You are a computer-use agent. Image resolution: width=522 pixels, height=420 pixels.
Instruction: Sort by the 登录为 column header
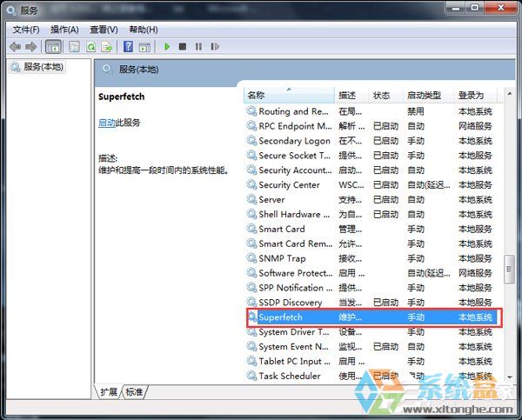(x=476, y=96)
